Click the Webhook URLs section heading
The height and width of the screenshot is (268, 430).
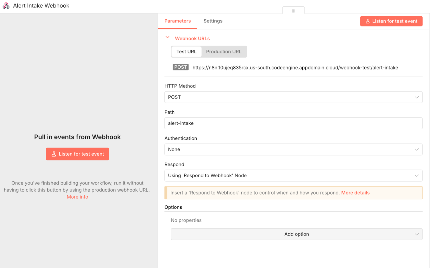click(x=192, y=39)
